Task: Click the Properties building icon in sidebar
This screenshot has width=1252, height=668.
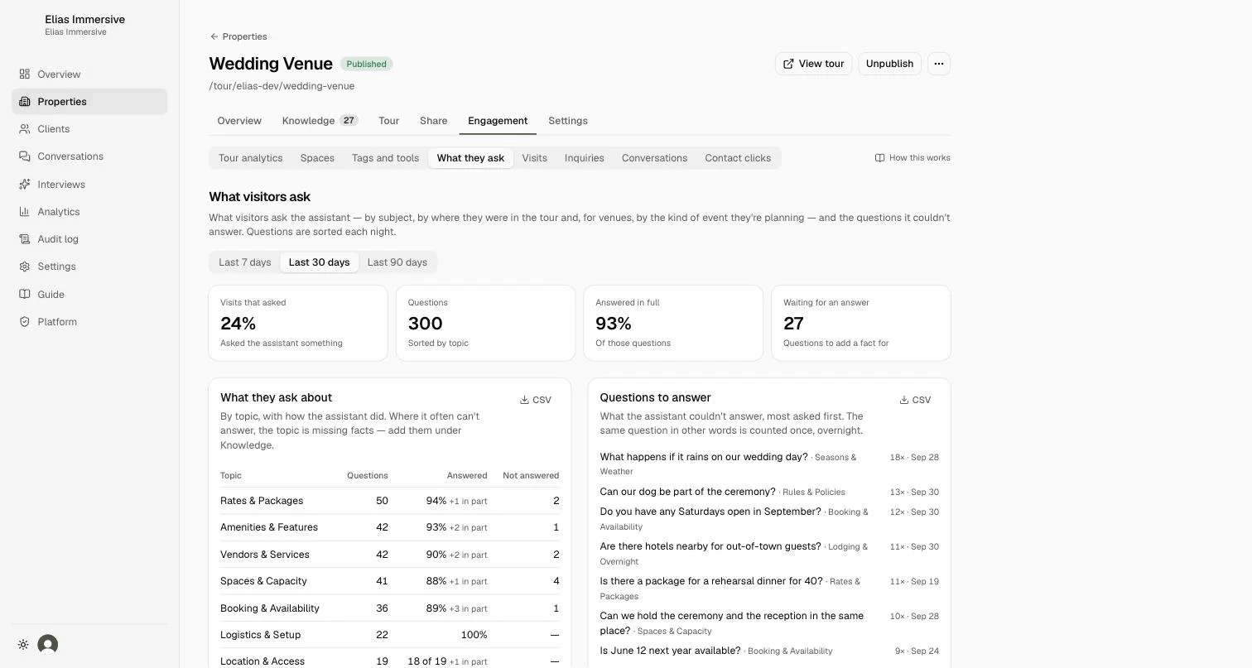Action: (25, 102)
